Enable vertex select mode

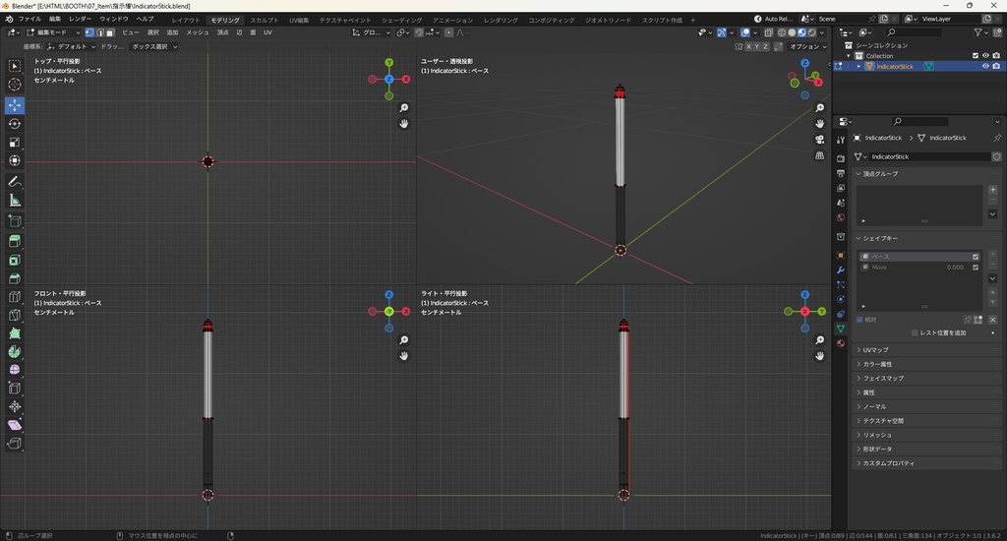pyautogui.click(x=89, y=32)
